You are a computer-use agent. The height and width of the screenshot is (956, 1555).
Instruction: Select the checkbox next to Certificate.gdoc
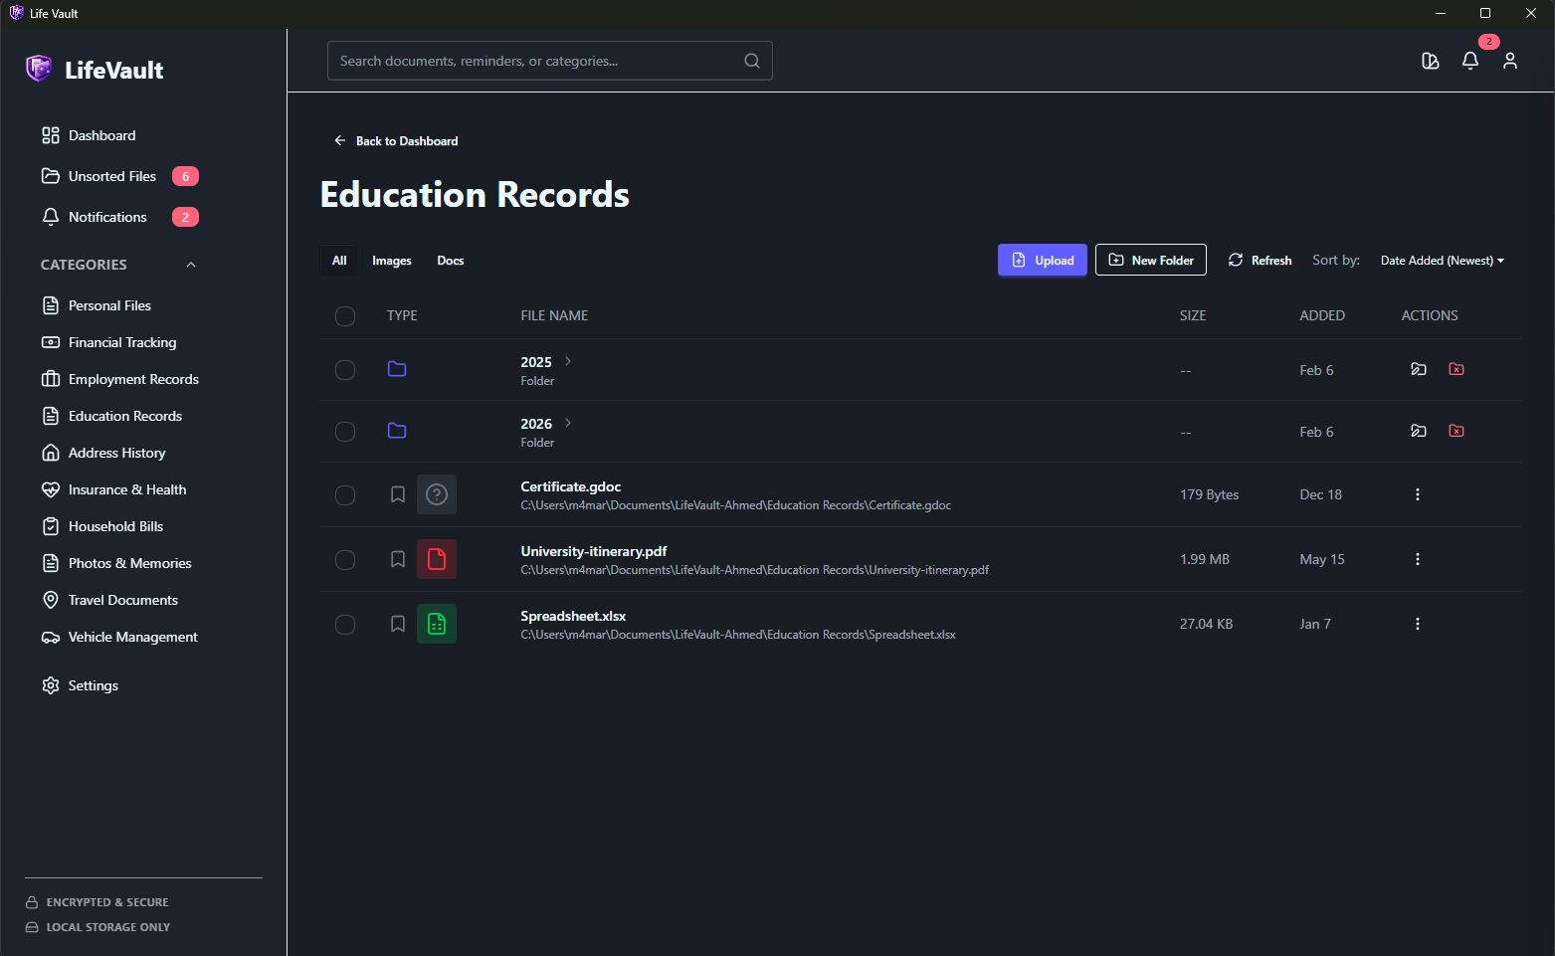pyautogui.click(x=345, y=494)
